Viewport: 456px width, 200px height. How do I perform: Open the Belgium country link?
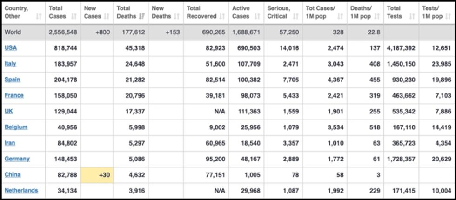pyautogui.click(x=16, y=127)
